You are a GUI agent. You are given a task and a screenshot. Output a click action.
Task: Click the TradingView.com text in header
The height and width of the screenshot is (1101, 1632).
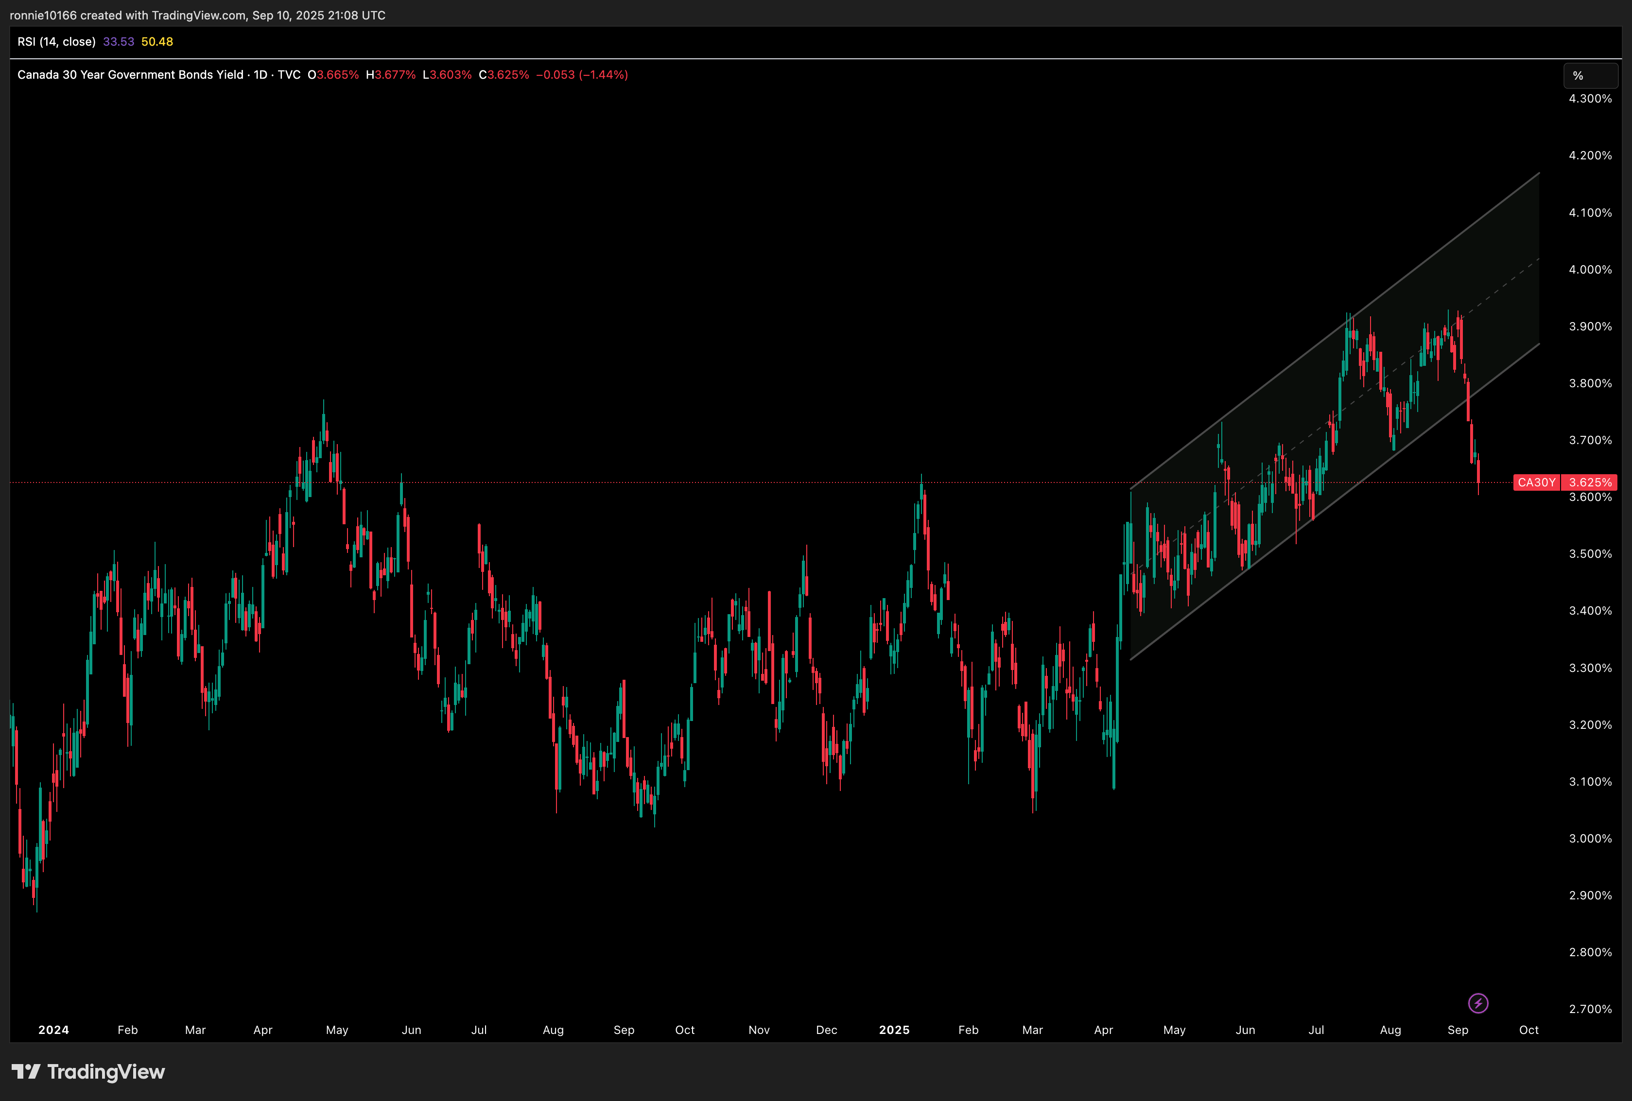click(199, 15)
